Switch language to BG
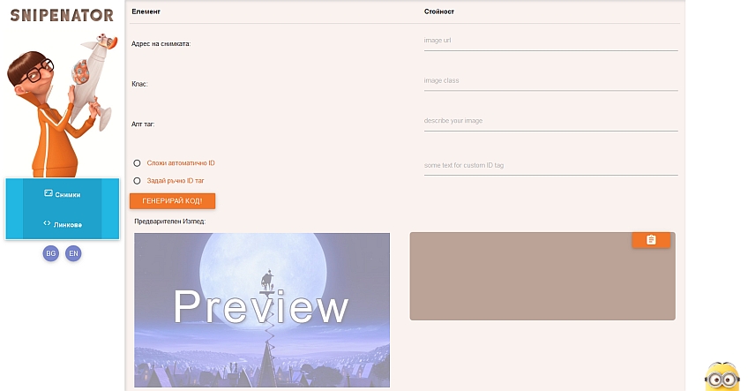 tap(51, 253)
